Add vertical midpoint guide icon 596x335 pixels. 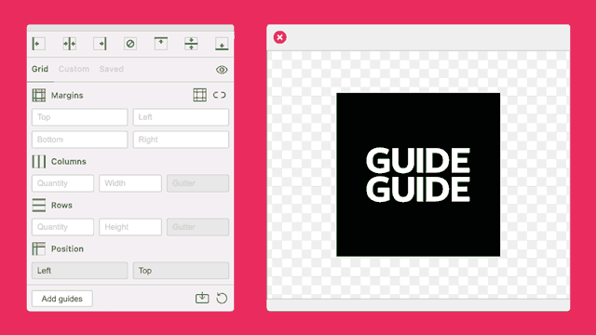[x=69, y=44]
